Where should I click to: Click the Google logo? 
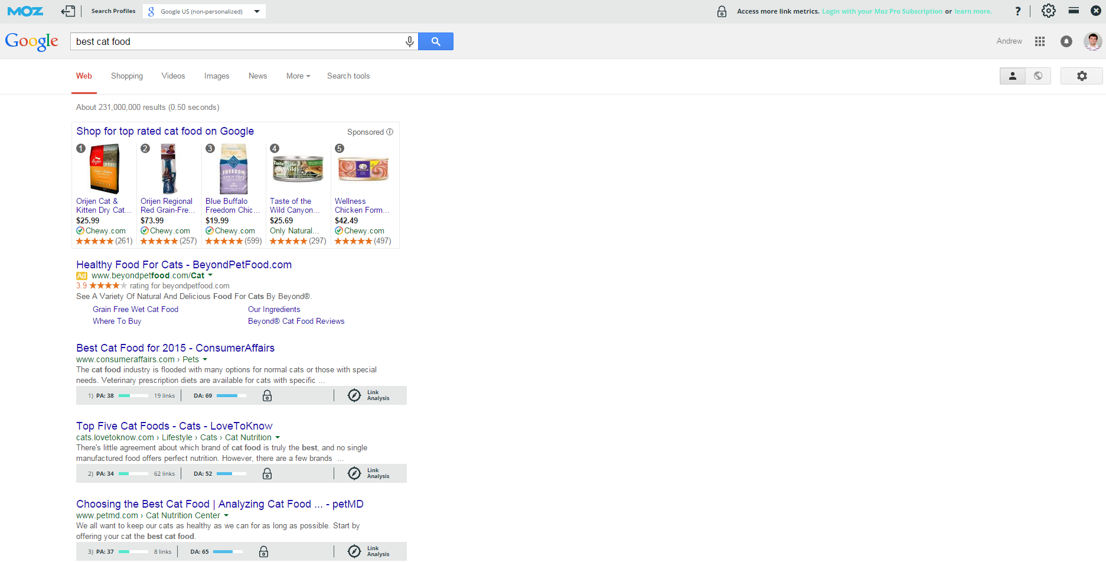[x=32, y=41]
